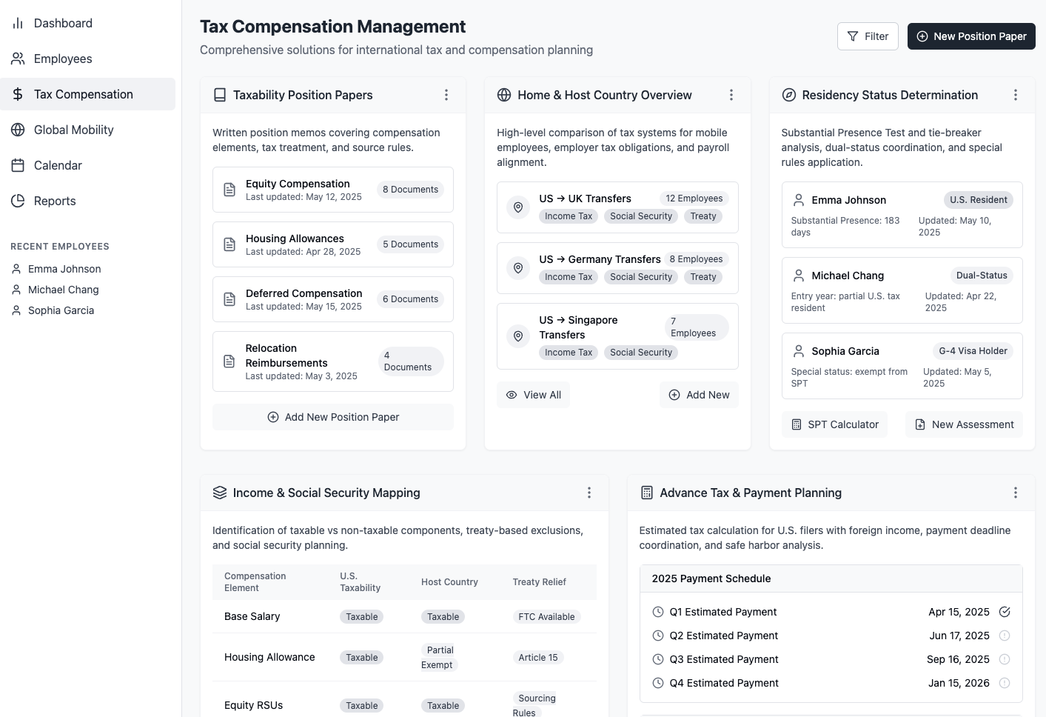This screenshot has width=1046, height=717.
Task: Open the SPT Calculator
Action: (x=834, y=424)
